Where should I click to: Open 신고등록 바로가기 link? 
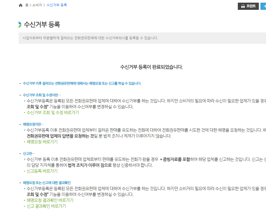[x=42, y=171]
